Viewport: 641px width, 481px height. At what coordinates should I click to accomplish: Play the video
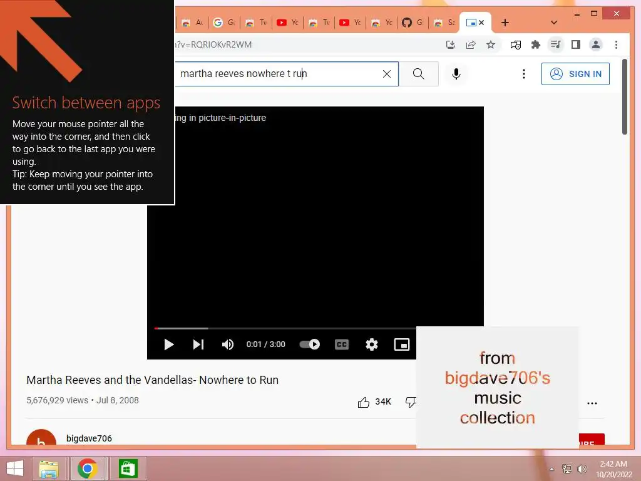click(x=168, y=344)
